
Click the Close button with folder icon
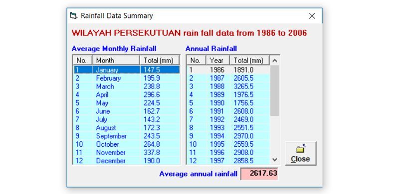pos(301,153)
